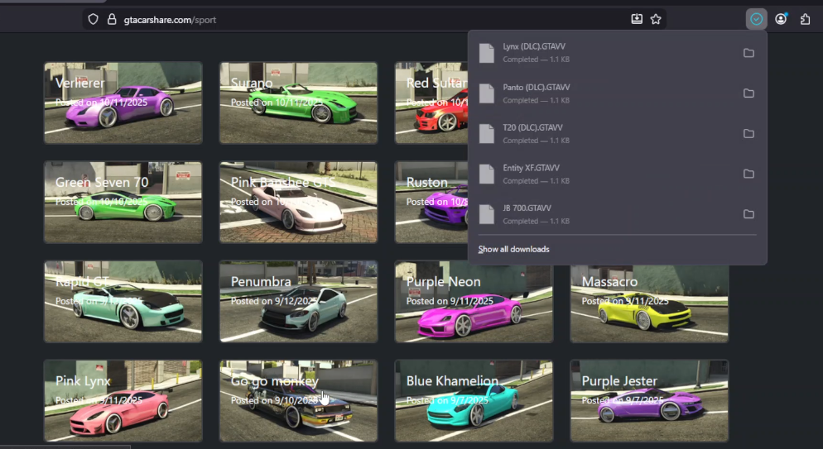Click the Entity XF.GTAVV file icon
Viewport: 823px width, 449px height.
(x=487, y=174)
